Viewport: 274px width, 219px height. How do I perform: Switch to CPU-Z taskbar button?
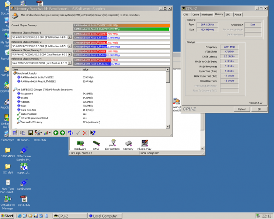click(x=70, y=216)
